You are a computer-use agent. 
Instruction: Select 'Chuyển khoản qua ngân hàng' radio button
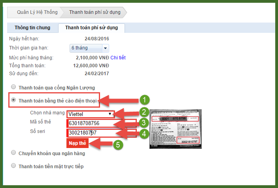click(14, 153)
